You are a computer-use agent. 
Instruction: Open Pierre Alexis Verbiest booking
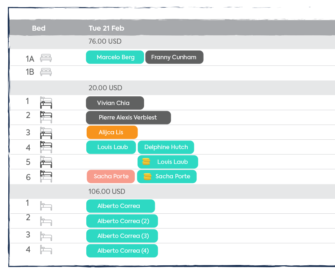[x=128, y=118]
